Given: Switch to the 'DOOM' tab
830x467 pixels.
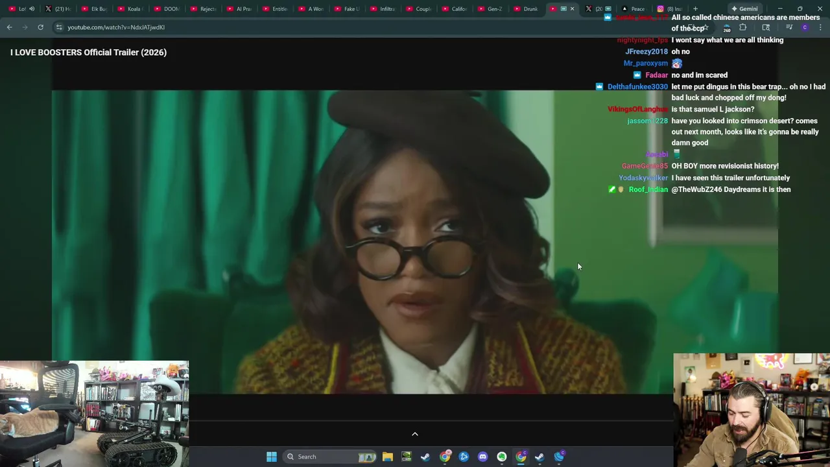Looking at the screenshot, I should pos(167,9).
